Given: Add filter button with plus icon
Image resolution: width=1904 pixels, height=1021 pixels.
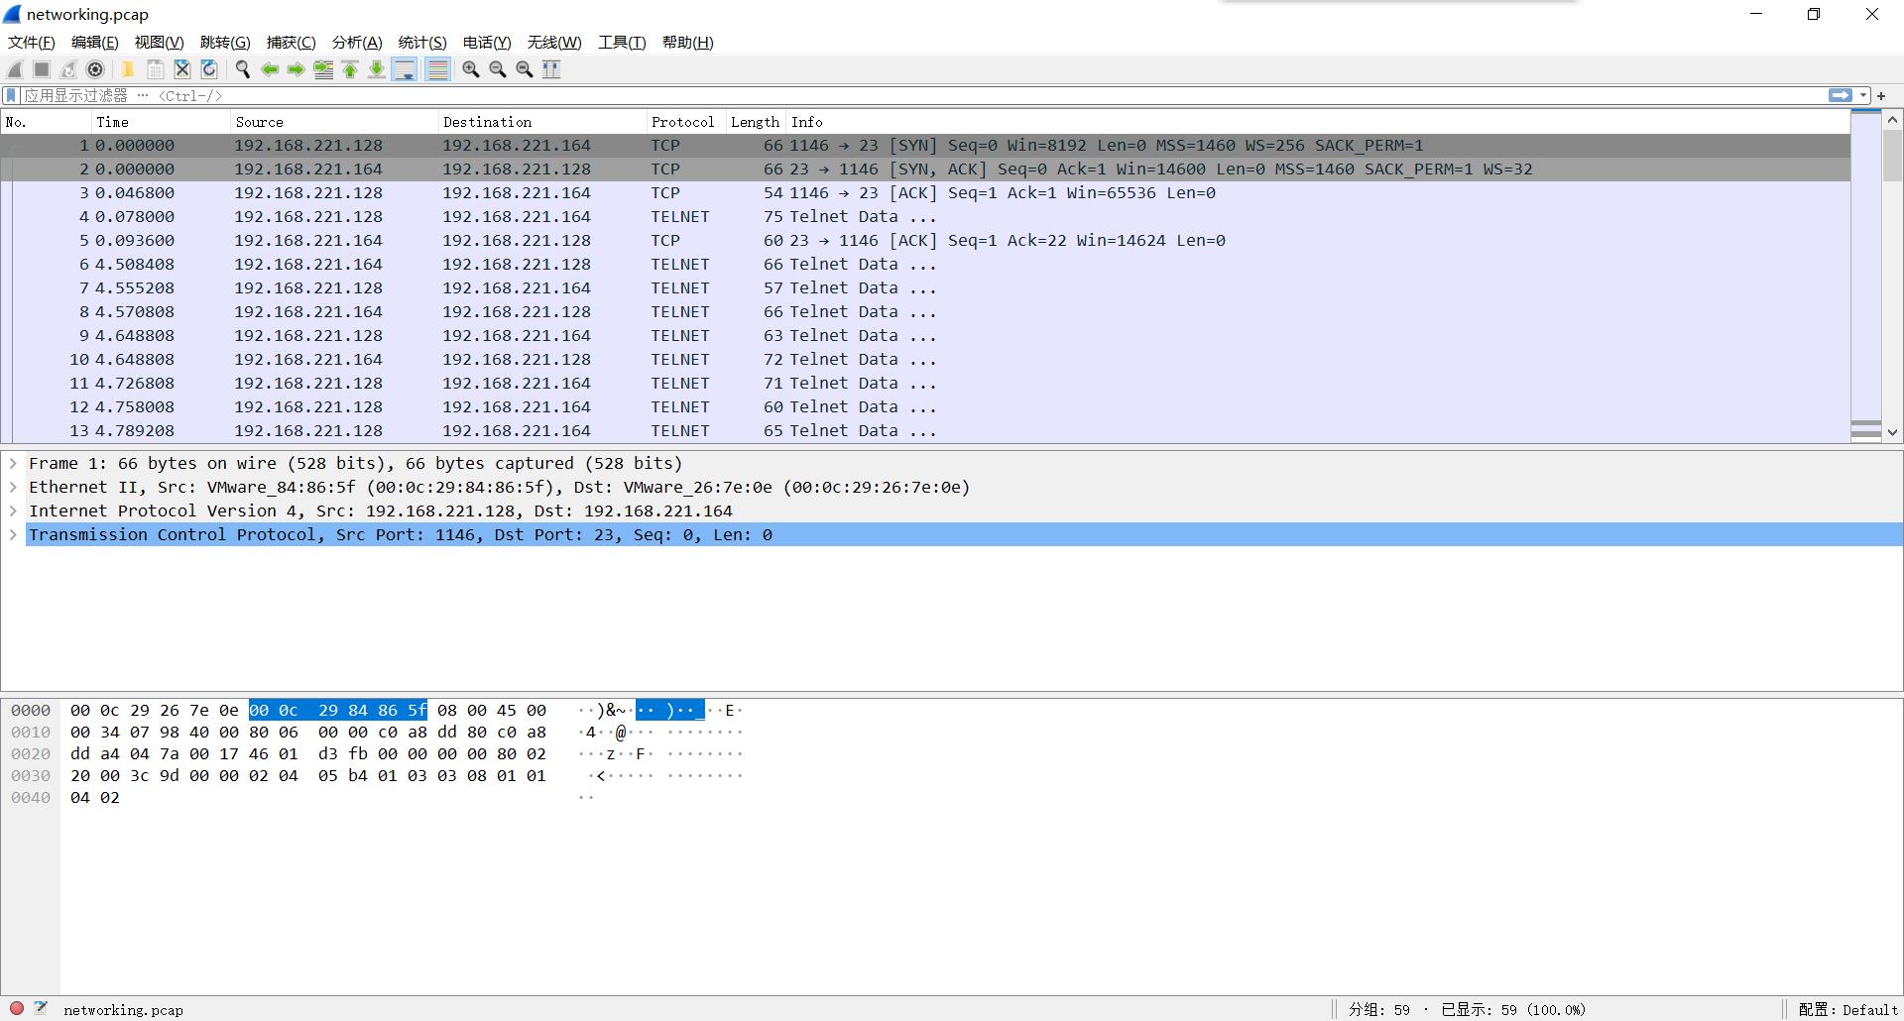Looking at the screenshot, I should 1881,95.
